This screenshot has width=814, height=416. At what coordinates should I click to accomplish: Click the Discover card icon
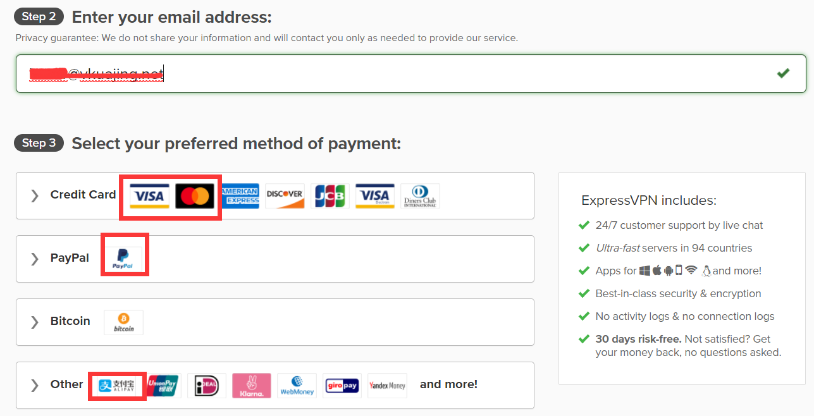pos(285,196)
